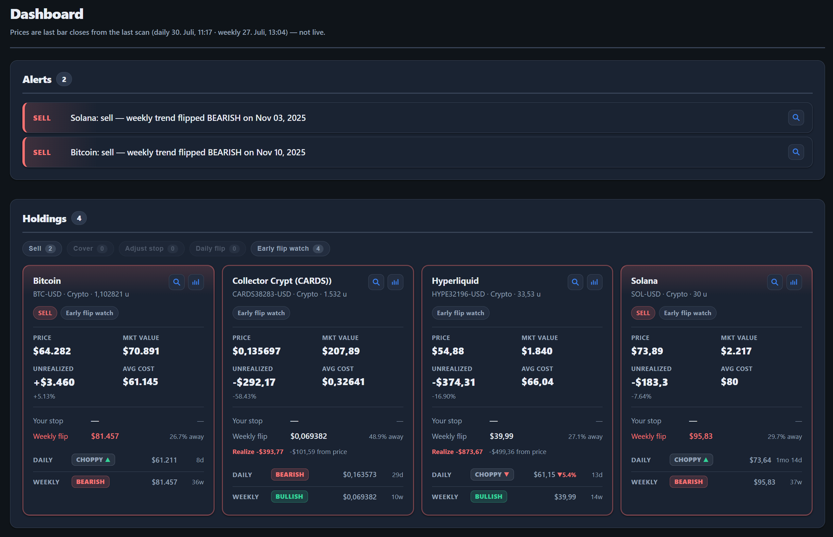Click Hyperliquid's daily CHOPPY badge

point(492,475)
